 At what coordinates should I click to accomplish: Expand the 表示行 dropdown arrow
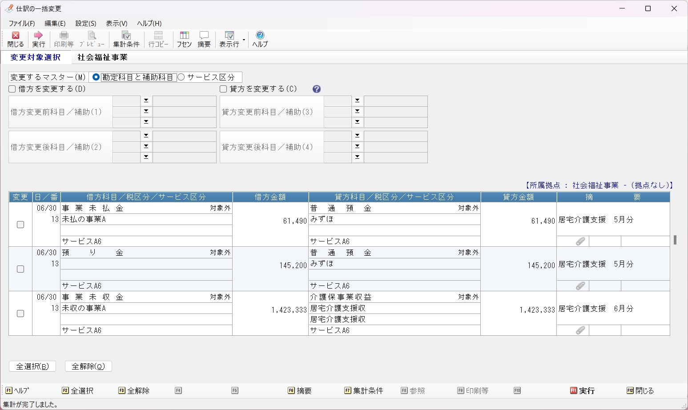tap(244, 40)
